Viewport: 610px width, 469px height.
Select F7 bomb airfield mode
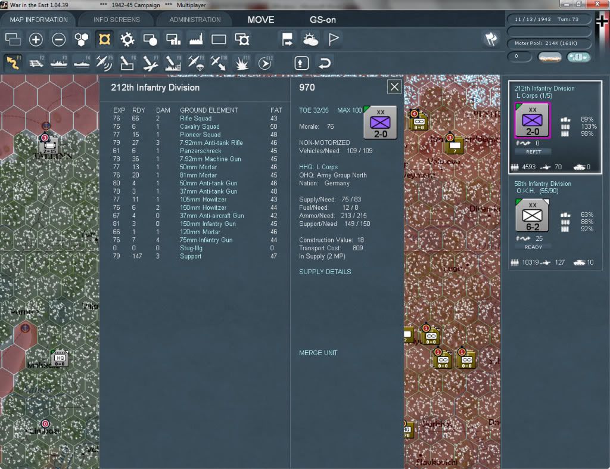tap(150, 63)
